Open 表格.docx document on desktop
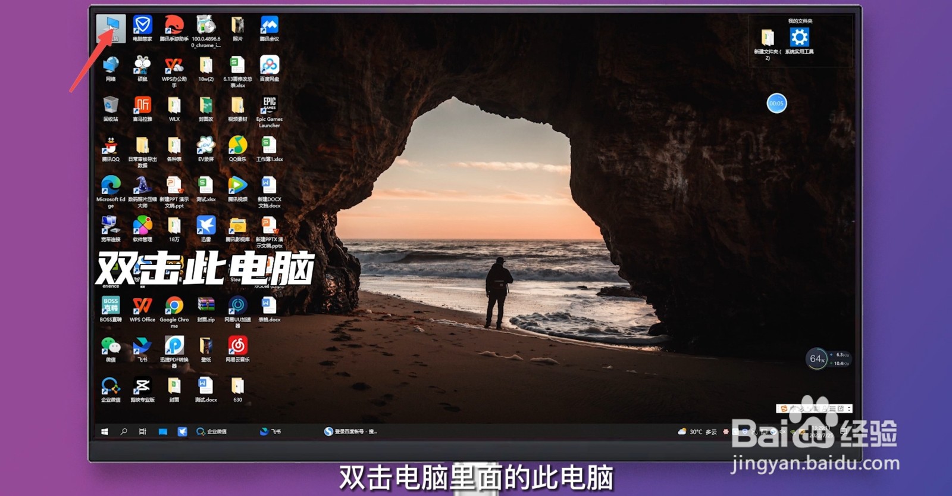The height and width of the screenshot is (496, 952). pyautogui.click(x=269, y=309)
